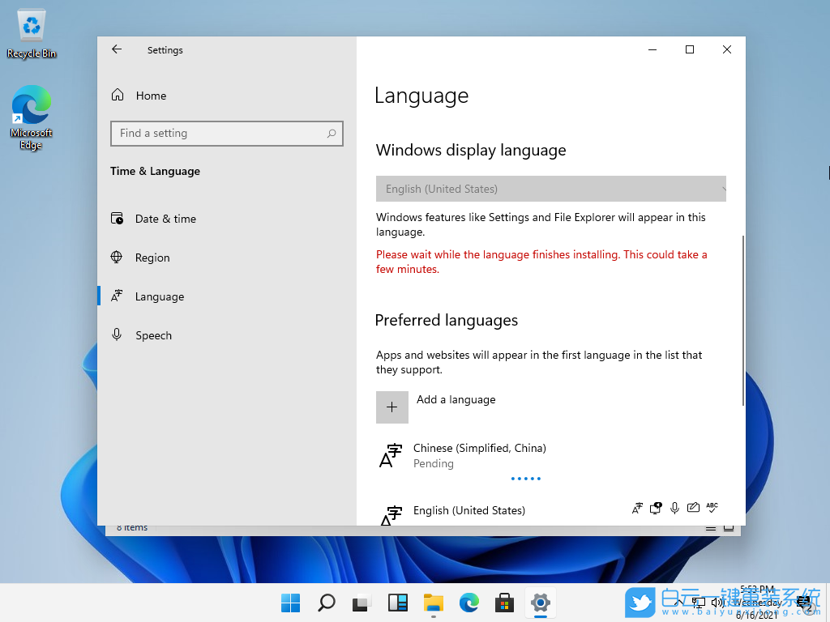Click the clock icon beside Date & time

[118, 218]
